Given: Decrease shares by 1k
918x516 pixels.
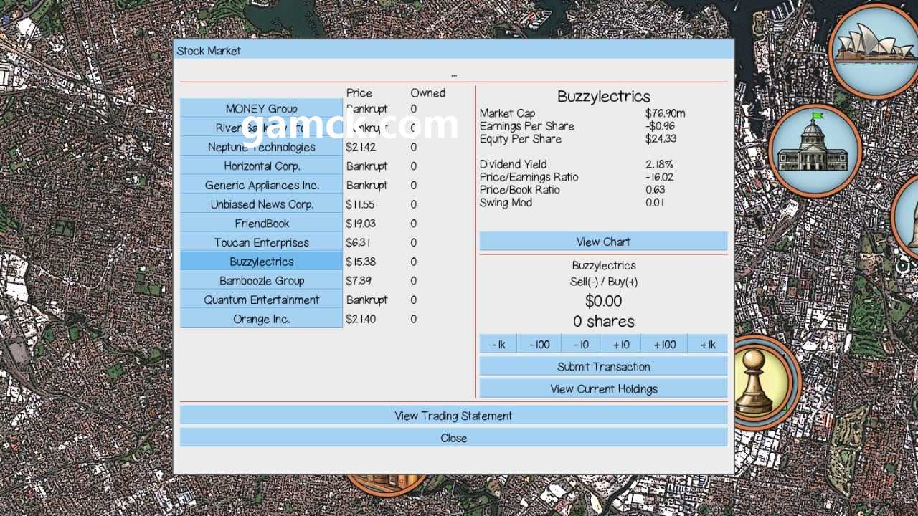Looking at the screenshot, I should [x=498, y=345].
